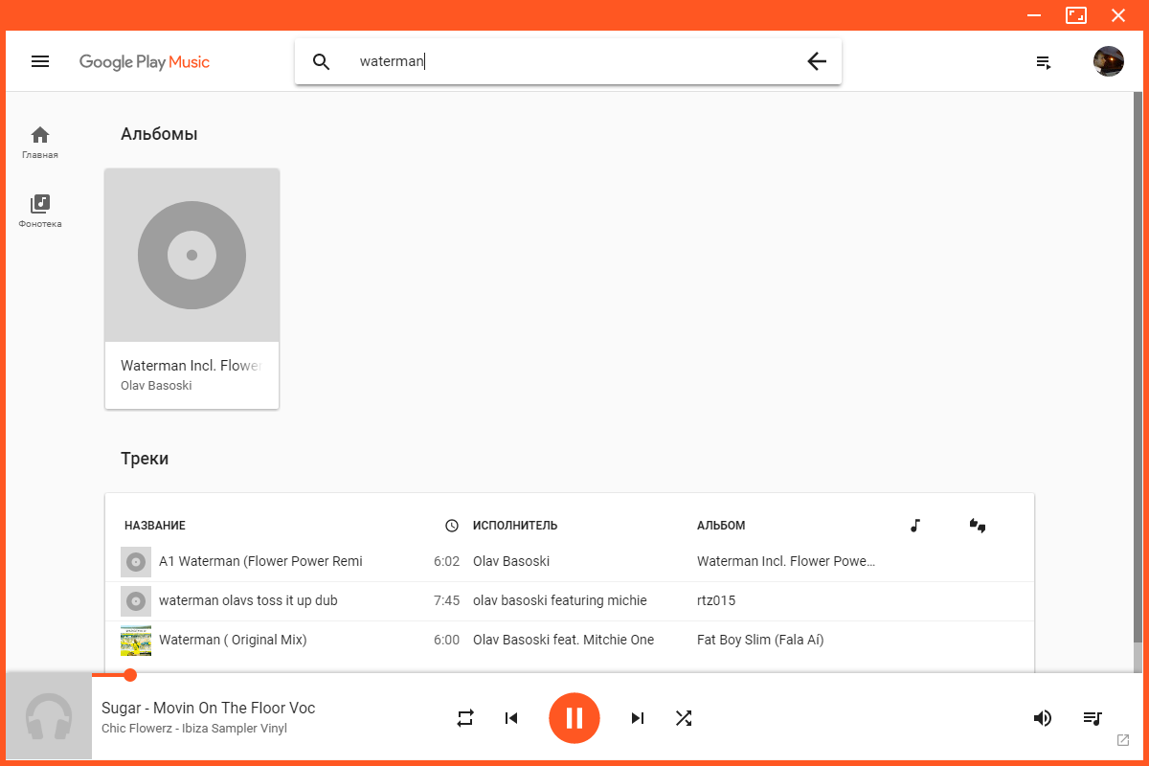The height and width of the screenshot is (766, 1149).
Task: Click the playback progress slider handle
Action: point(130,675)
